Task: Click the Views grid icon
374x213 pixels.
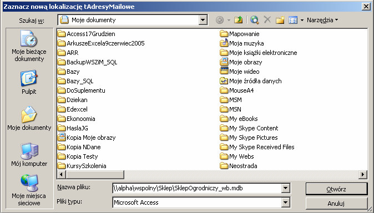Action: pos(293,21)
